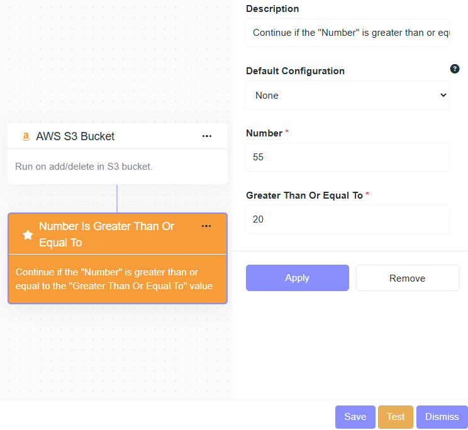468x430 pixels.
Task: Click the Amazon logo icon on the S3 node
Action: pos(26,136)
